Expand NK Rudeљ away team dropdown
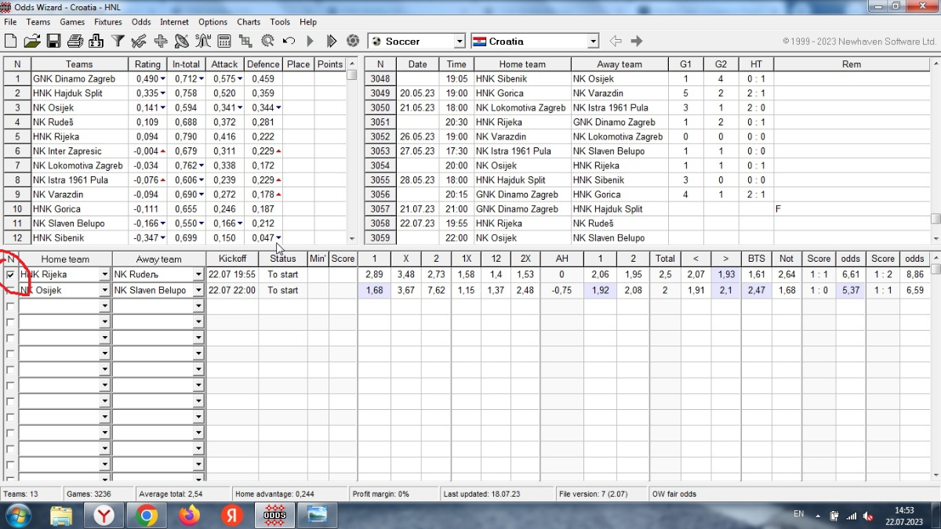Image resolution: width=941 pixels, height=529 pixels. tap(198, 275)
